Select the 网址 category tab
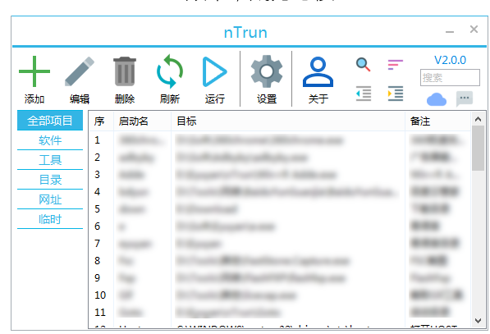Image resolution: width=490 pixels, height=334 pixels. pyautogui.click(x=50, y=199)
